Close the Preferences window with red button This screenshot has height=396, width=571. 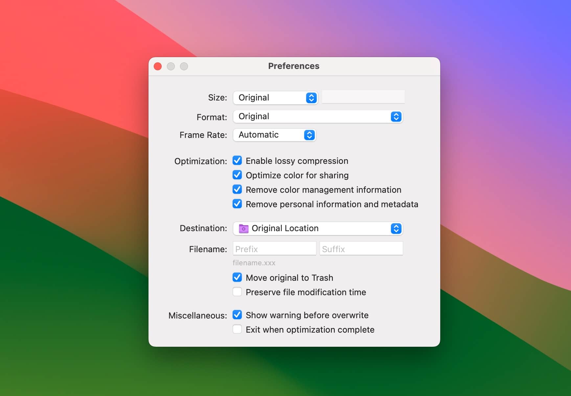158,66
